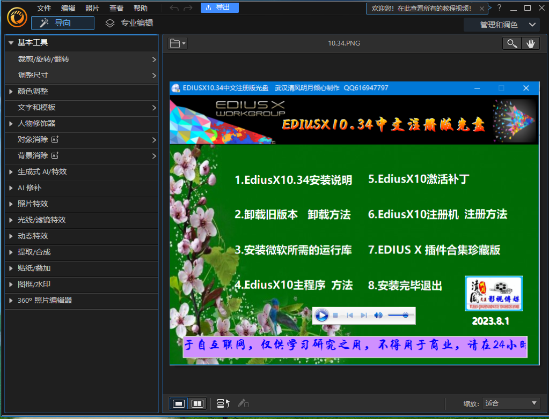Click 7.EDIUS X 插件合集珍藏版 text
Image resolution: width=549 pixels, height=419 pixels.
[x=434, y=250]
